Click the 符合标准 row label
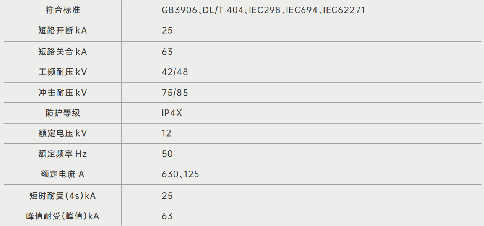 coord(63,10)
